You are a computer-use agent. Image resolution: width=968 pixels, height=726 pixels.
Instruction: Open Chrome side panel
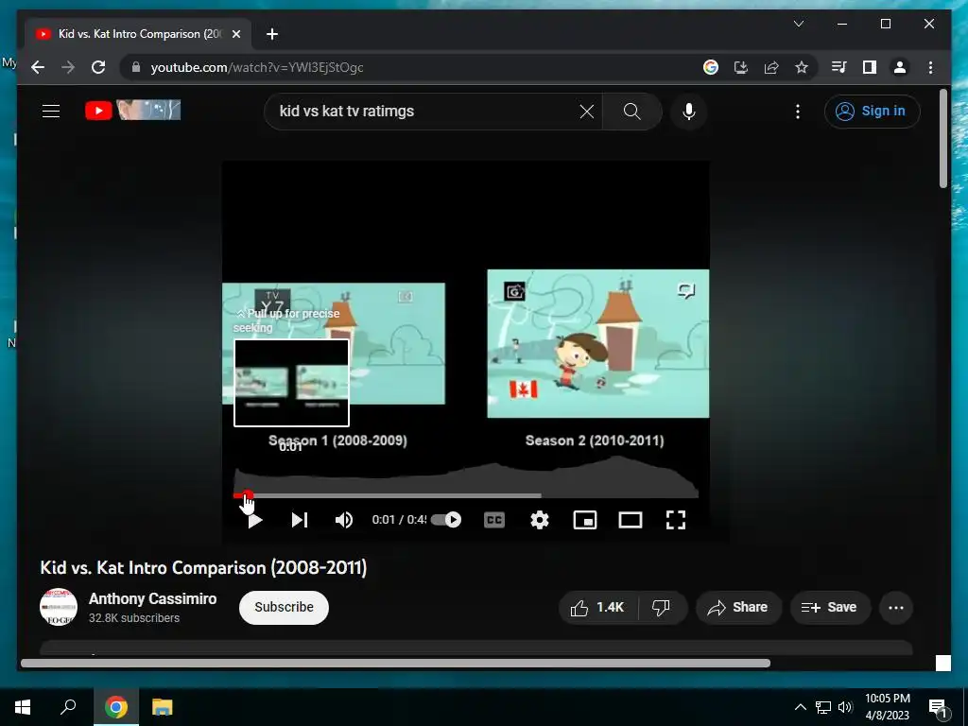(x=870, y=67)
